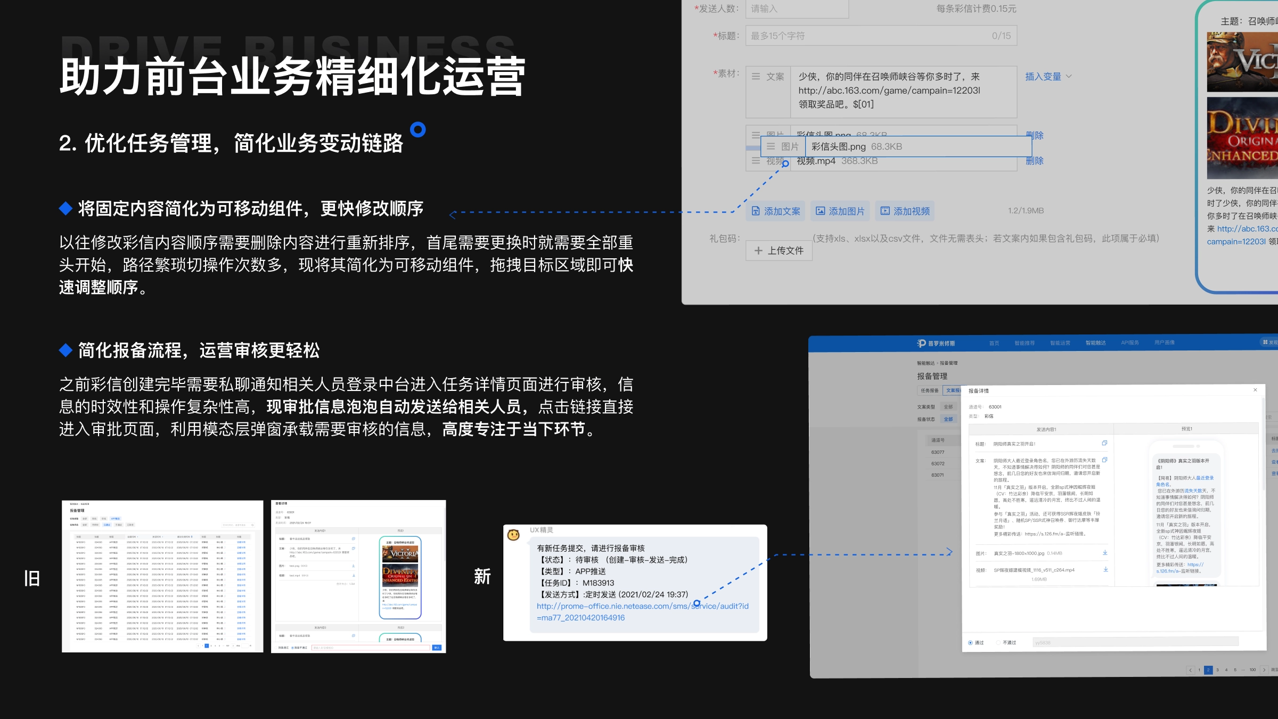Click channel row 63071

(x=938, y=475)
